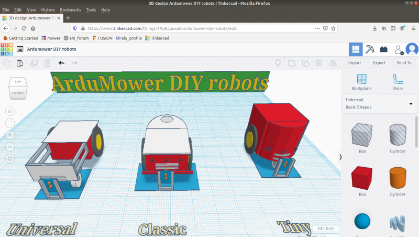Click the view cube TOP face
419x237 pixels.
point(18,82)
